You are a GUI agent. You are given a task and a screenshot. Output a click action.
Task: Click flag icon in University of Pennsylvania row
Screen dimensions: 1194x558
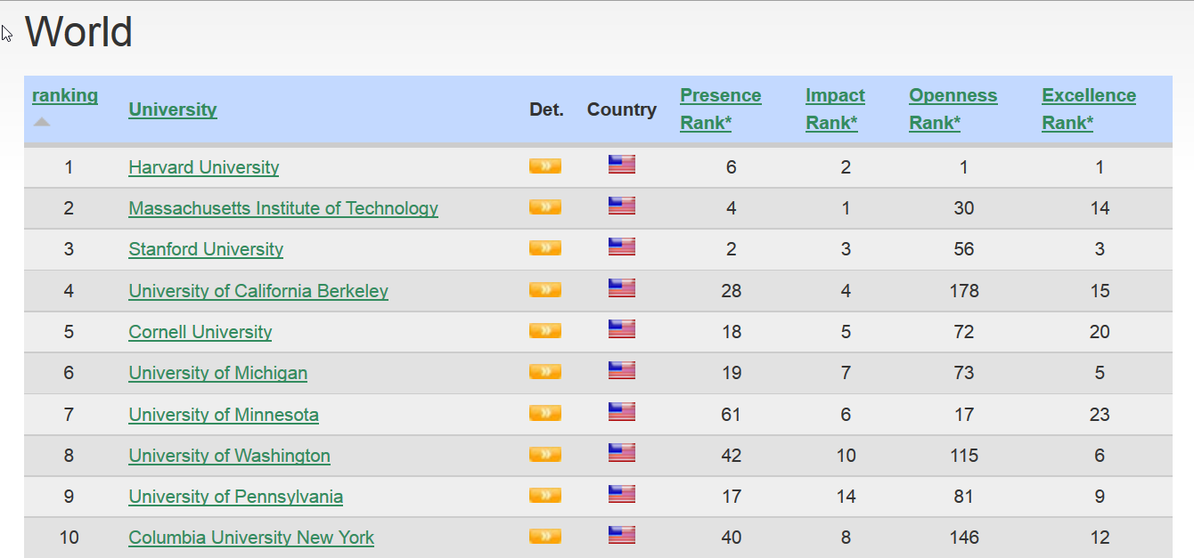click(x=621, y=494)
